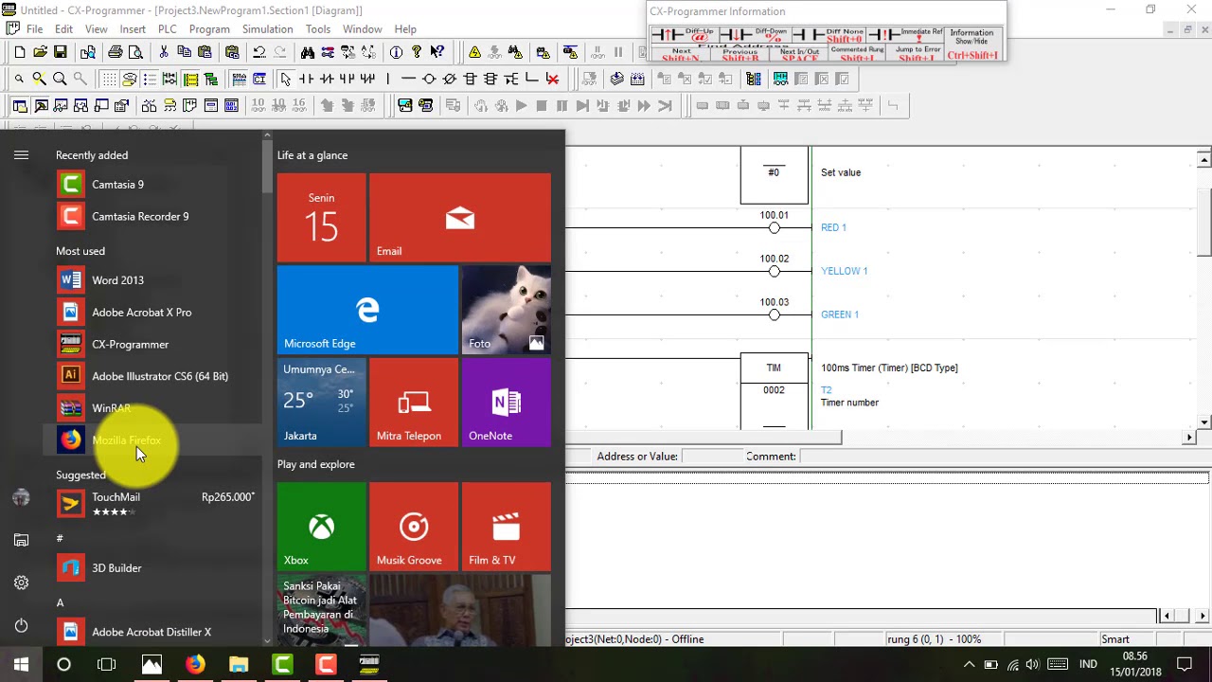
Task: Open WinRAR from Start menu list
Action: 152,408
